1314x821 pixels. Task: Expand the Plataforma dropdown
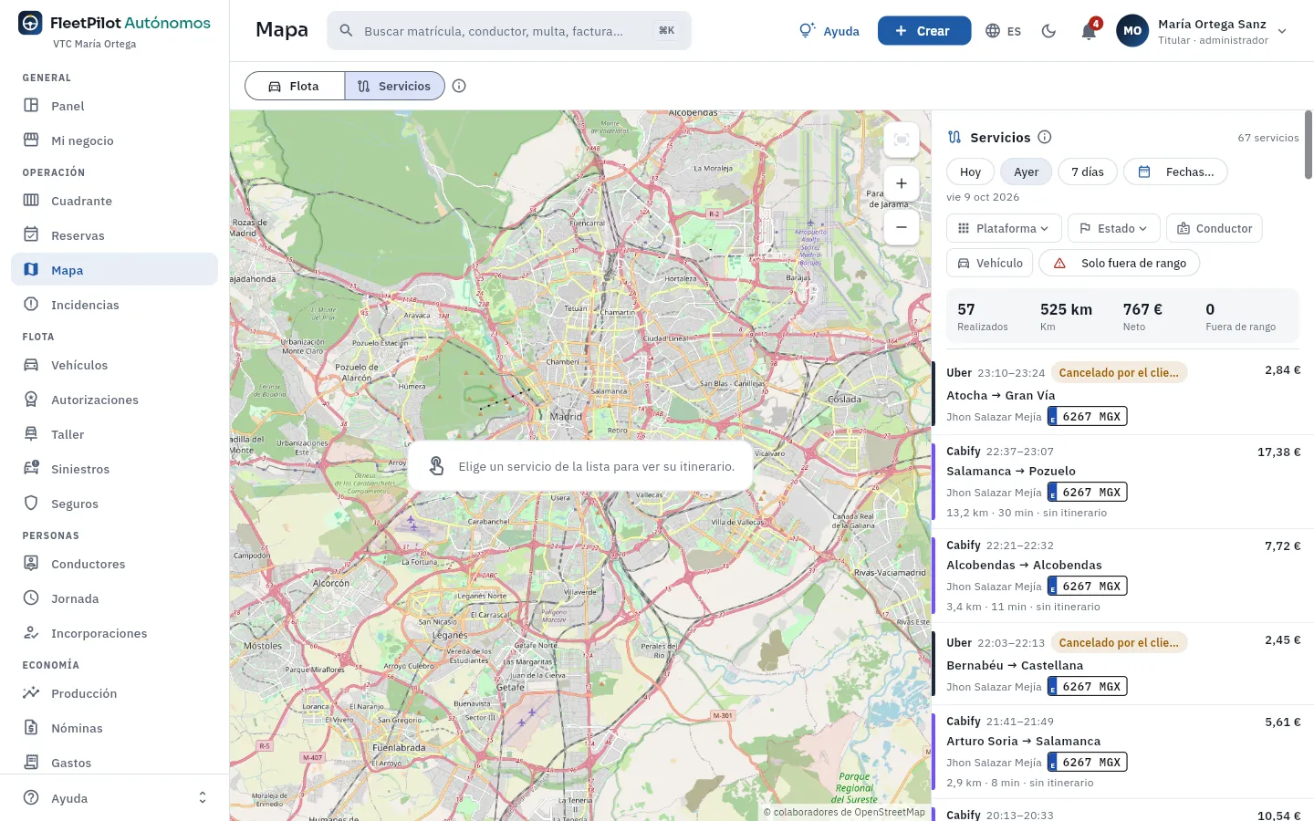[1004, 228]
